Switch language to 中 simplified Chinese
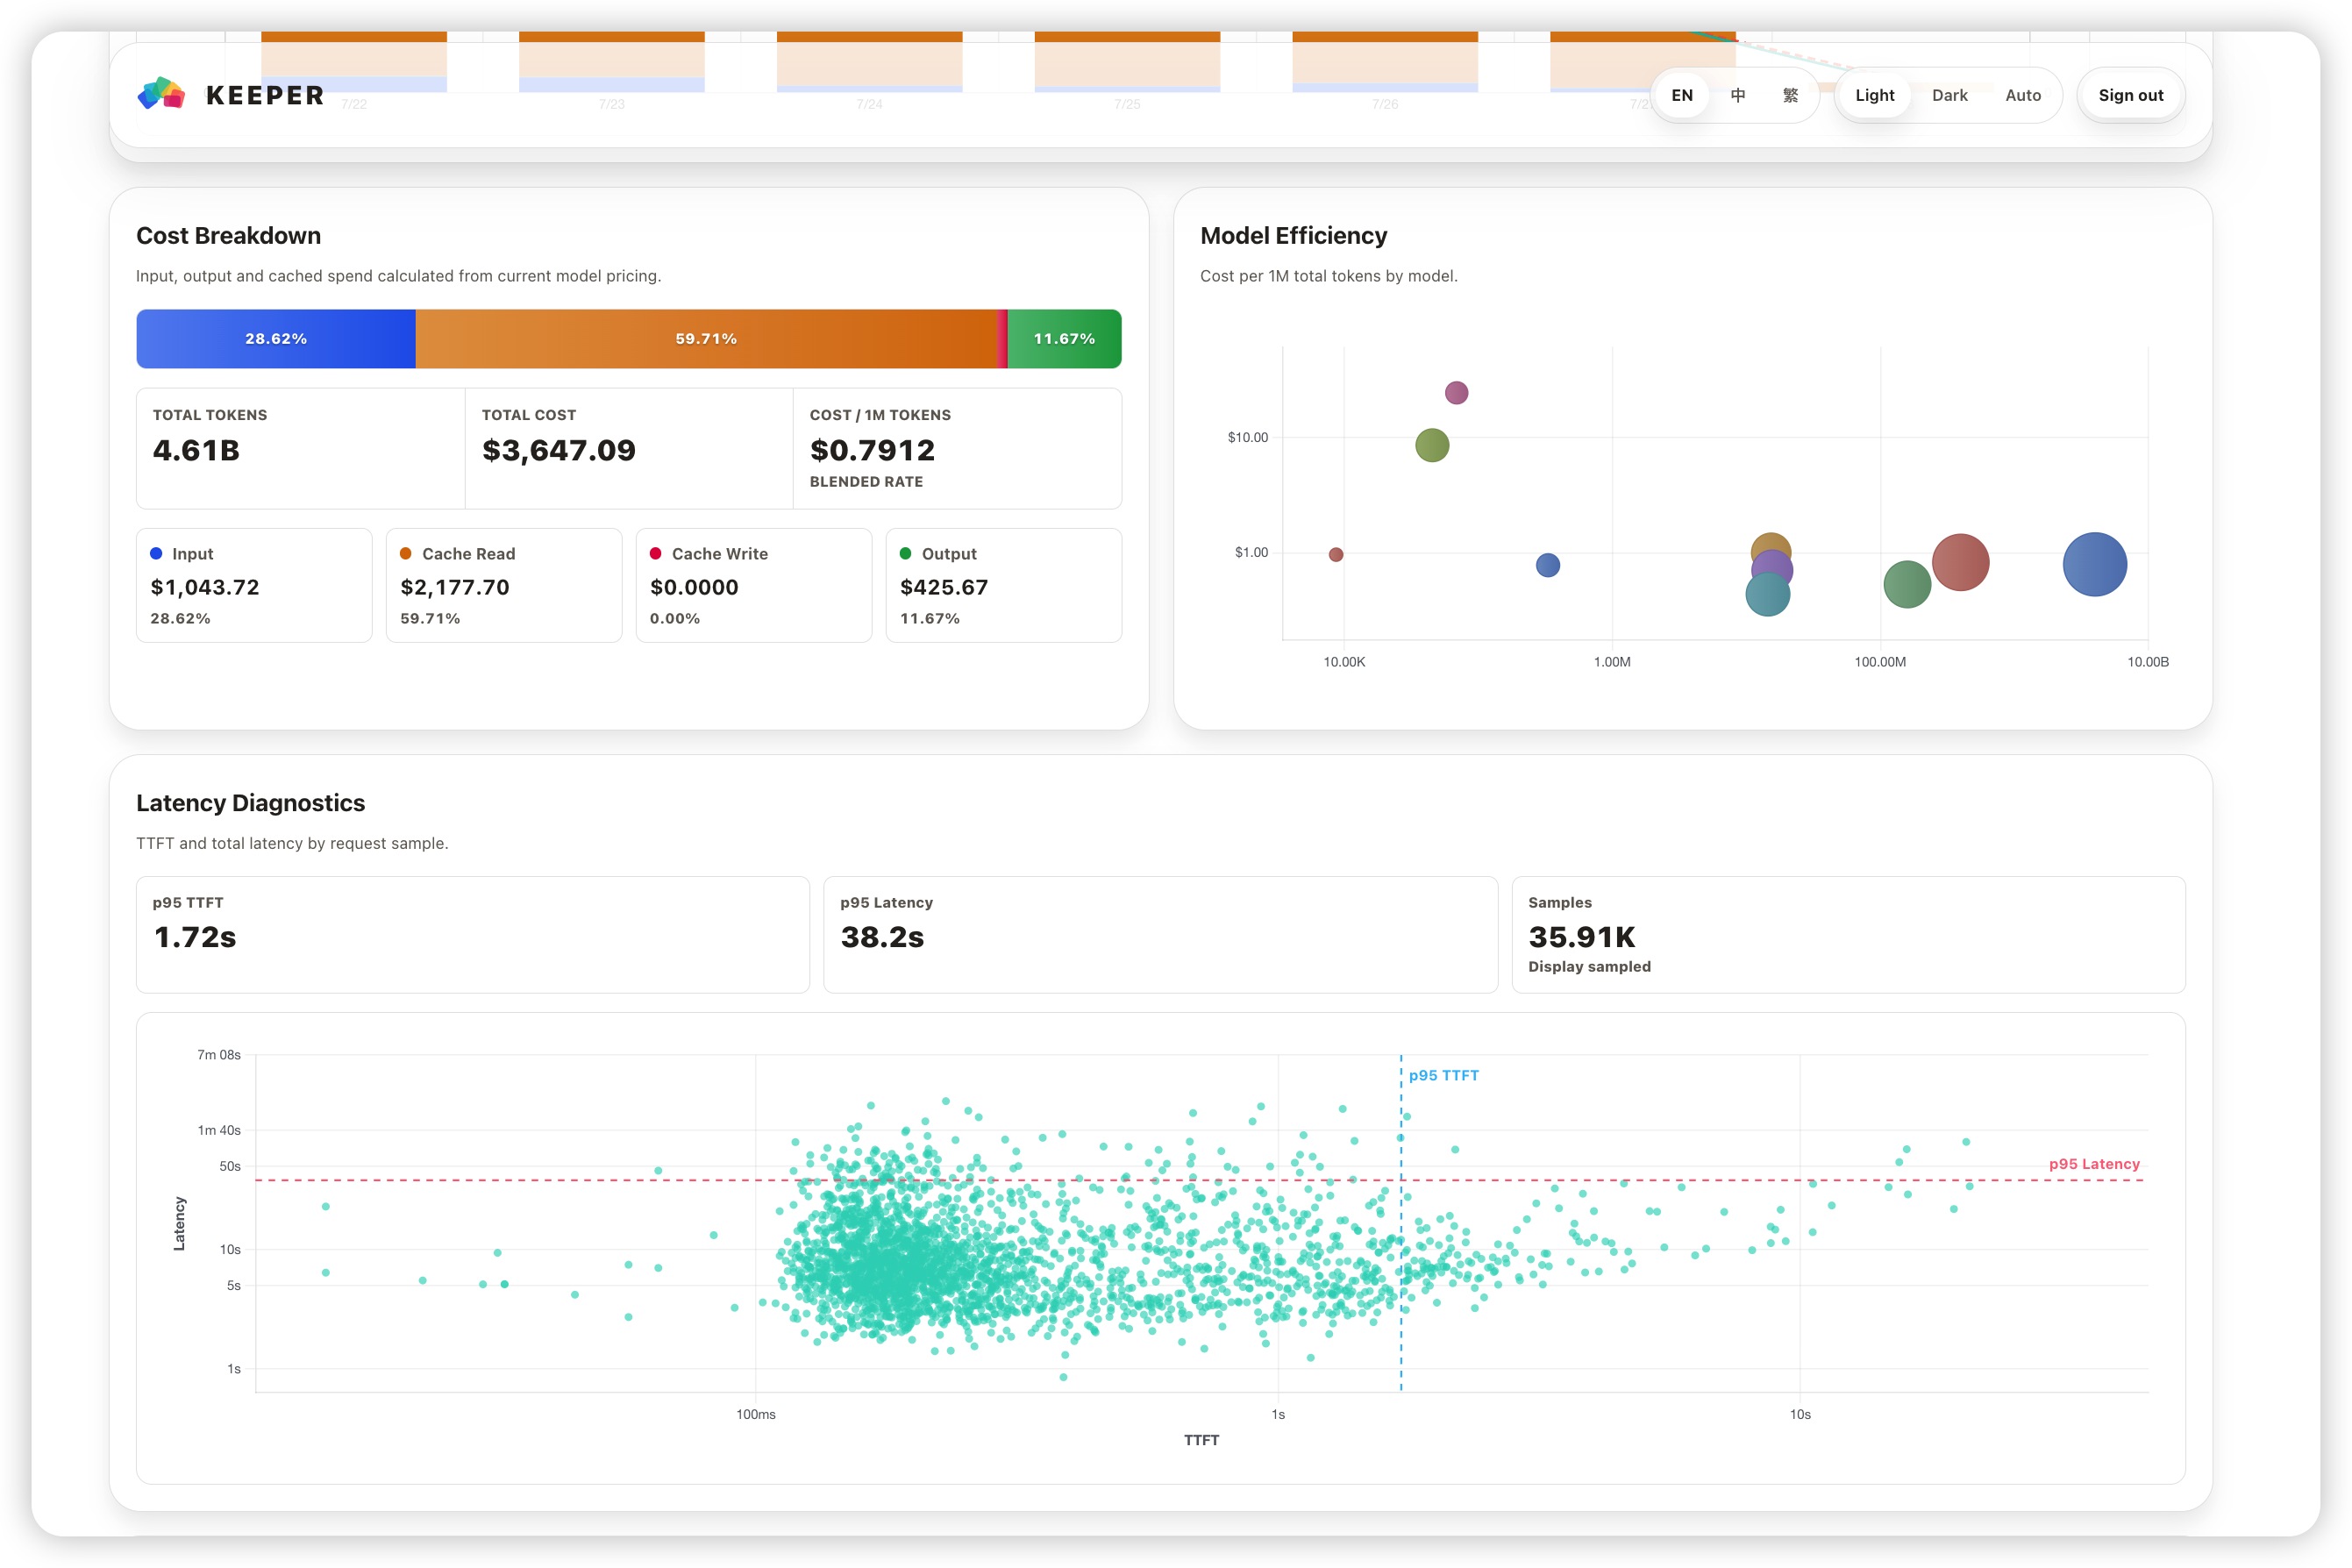This screenshot has width=2352, height=1568. [1738, 95]
